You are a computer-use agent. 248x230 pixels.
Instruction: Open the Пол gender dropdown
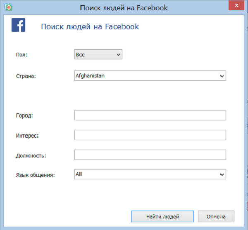pos(98,54)
